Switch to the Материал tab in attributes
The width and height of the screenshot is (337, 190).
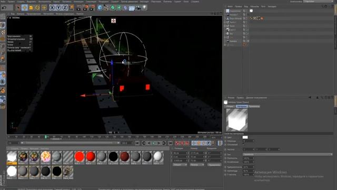[x=242, y=107]
